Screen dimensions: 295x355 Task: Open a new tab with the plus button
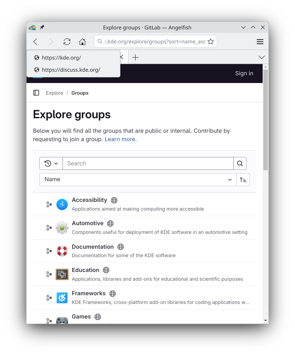tap(135, 57)
